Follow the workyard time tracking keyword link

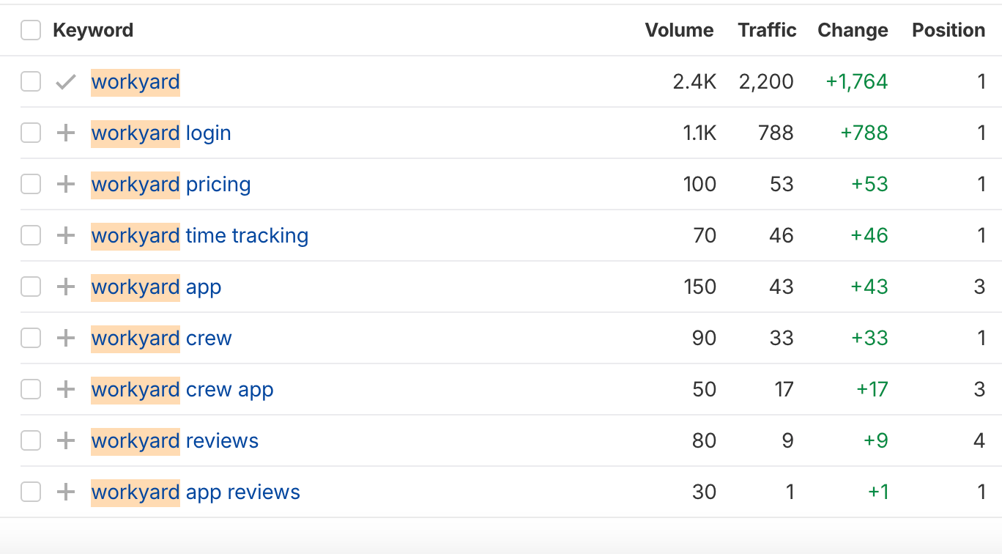point(200,236)
